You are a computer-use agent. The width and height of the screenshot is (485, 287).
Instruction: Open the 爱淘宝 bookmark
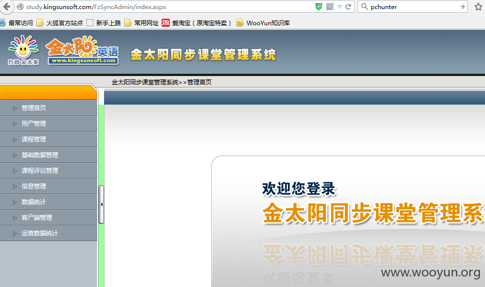197,23
